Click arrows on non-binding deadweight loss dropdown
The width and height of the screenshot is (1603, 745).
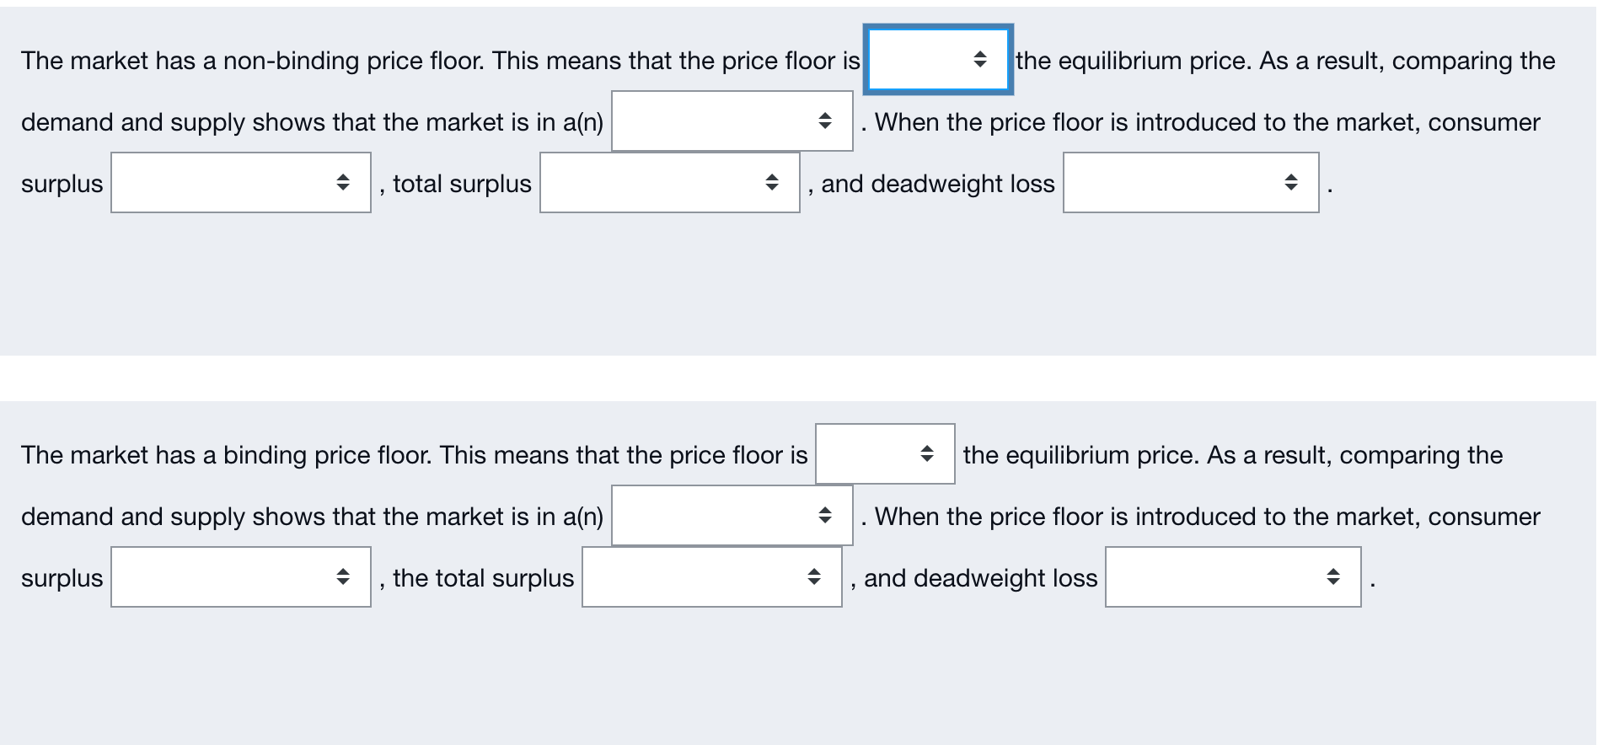(1291, 183)
